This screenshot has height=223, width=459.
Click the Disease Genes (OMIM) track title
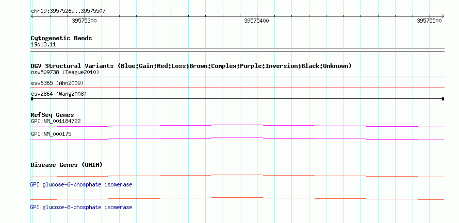tap(67, 165)
